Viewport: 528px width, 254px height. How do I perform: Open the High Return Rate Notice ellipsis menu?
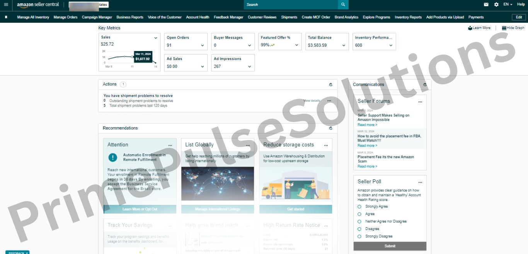tap(326, 226)
